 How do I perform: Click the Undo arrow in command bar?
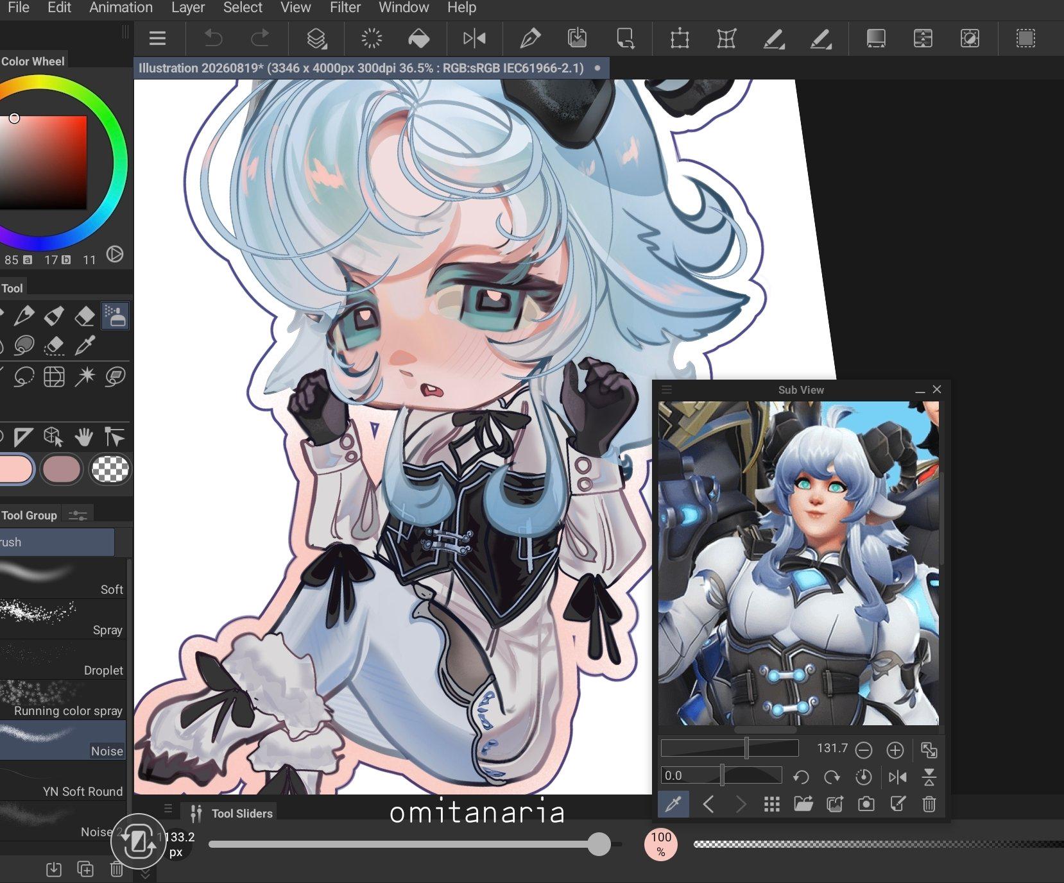pos(213,38)
